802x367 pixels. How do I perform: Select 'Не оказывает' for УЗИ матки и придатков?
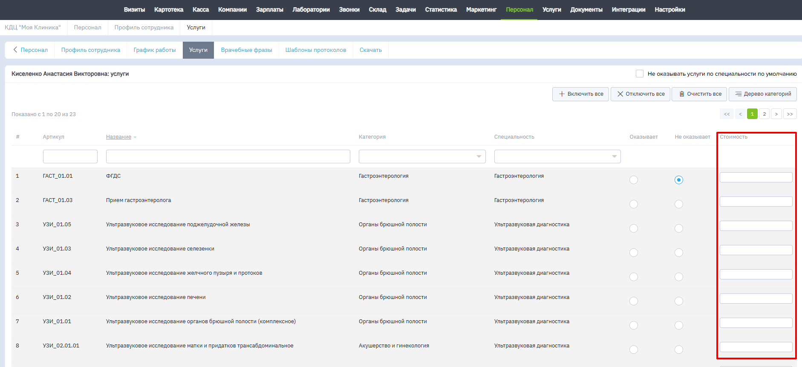(679, 350)
